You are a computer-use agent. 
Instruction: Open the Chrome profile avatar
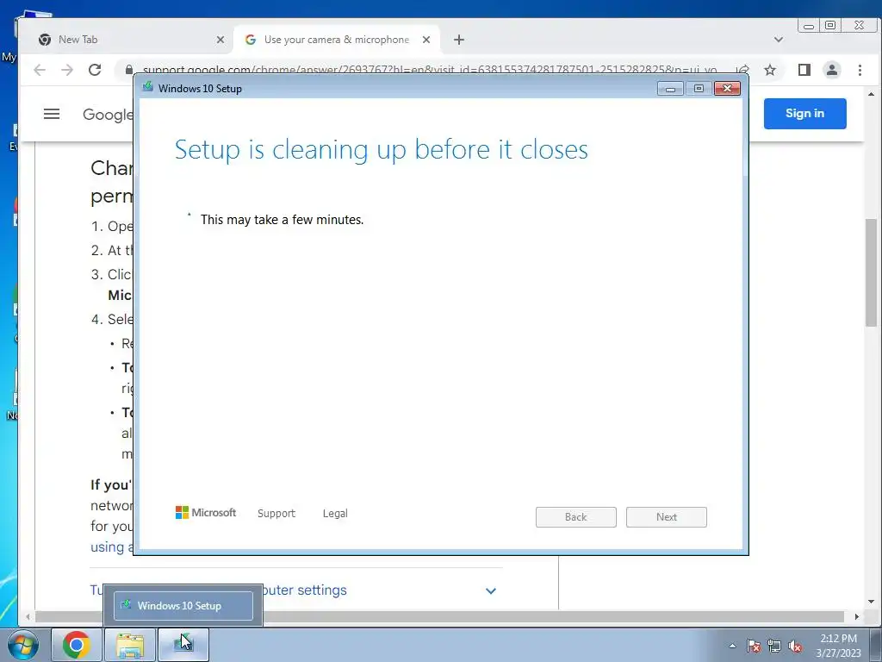[832, 70]
